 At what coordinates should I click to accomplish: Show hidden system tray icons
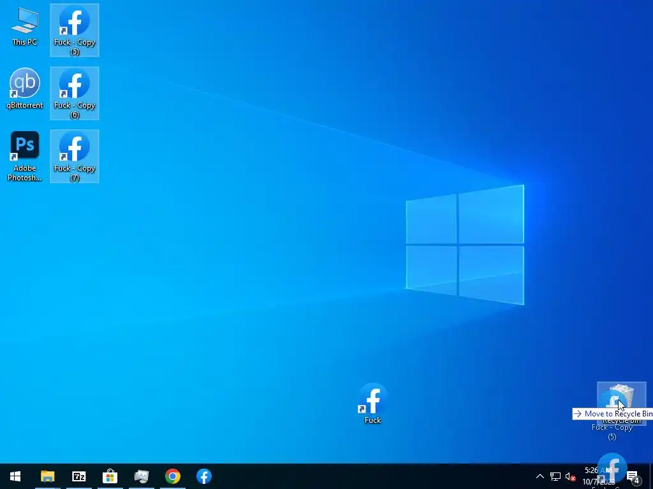pos(539,476)
